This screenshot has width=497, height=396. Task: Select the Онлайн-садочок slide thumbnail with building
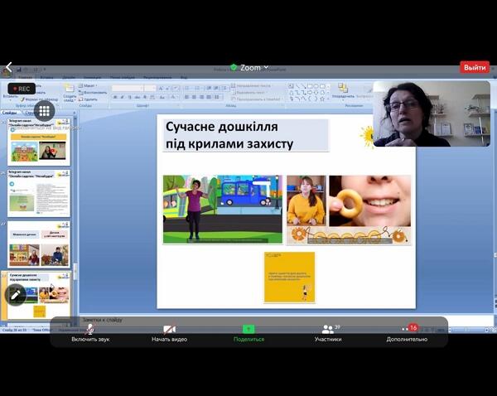coord(39,142)
